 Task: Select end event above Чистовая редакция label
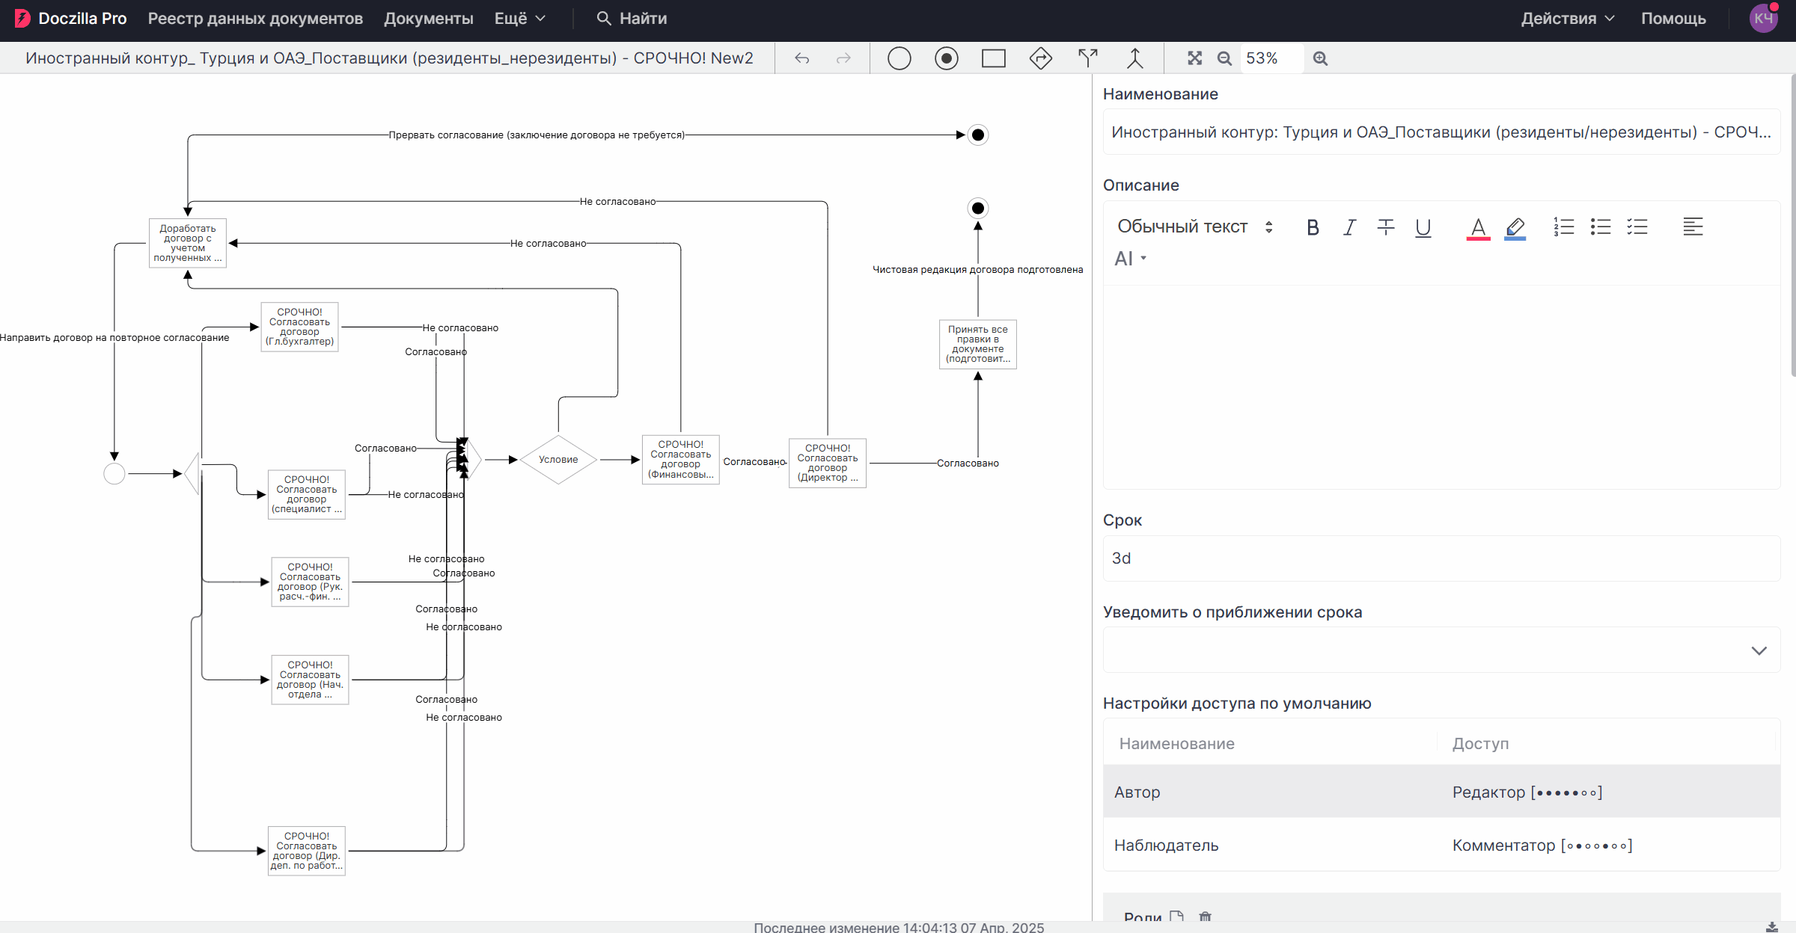978,209
